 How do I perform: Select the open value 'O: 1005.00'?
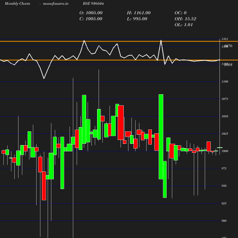[x=91, y=13]
